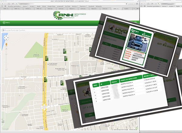Go back with Safari's back arrow in main window

(x=2, y=4)
